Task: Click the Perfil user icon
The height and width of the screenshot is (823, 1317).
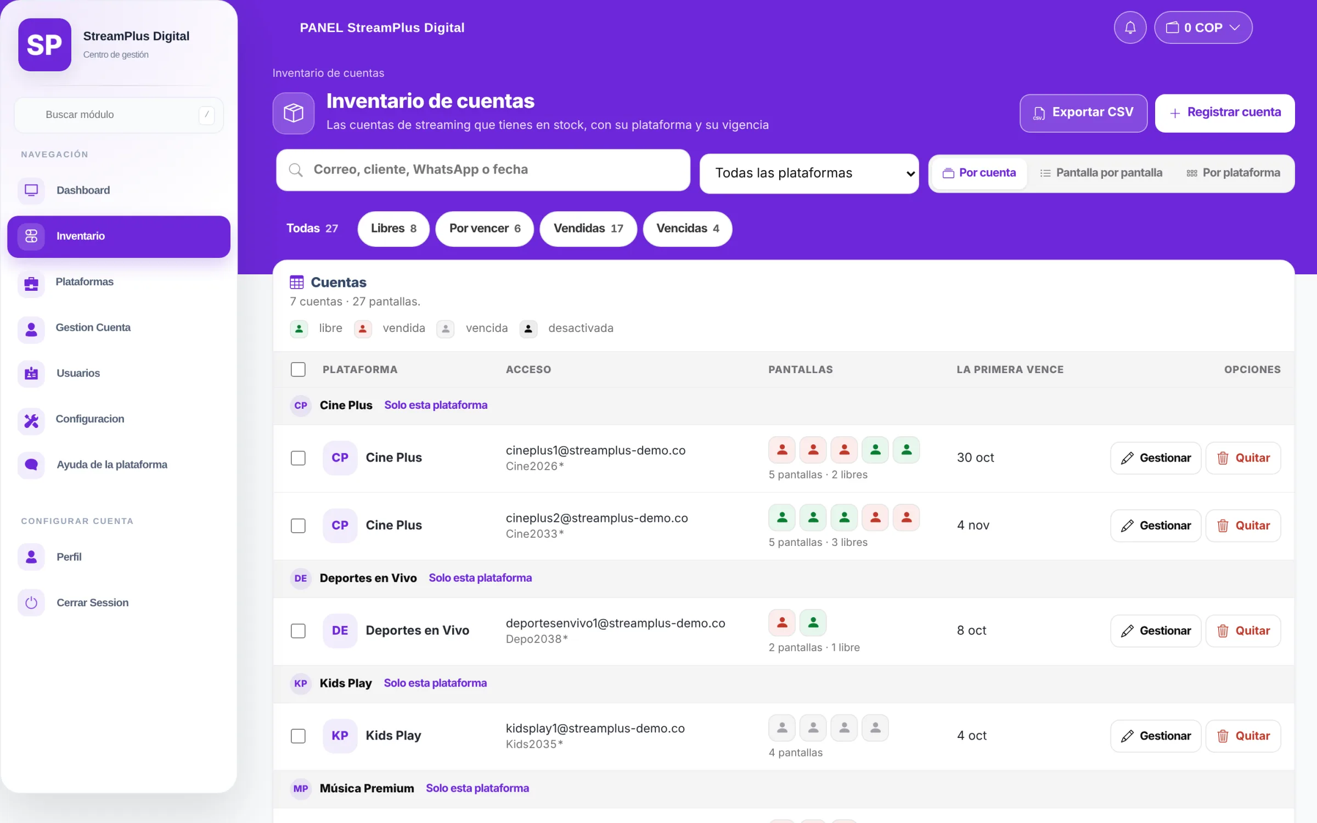Action: click(31, 557)
